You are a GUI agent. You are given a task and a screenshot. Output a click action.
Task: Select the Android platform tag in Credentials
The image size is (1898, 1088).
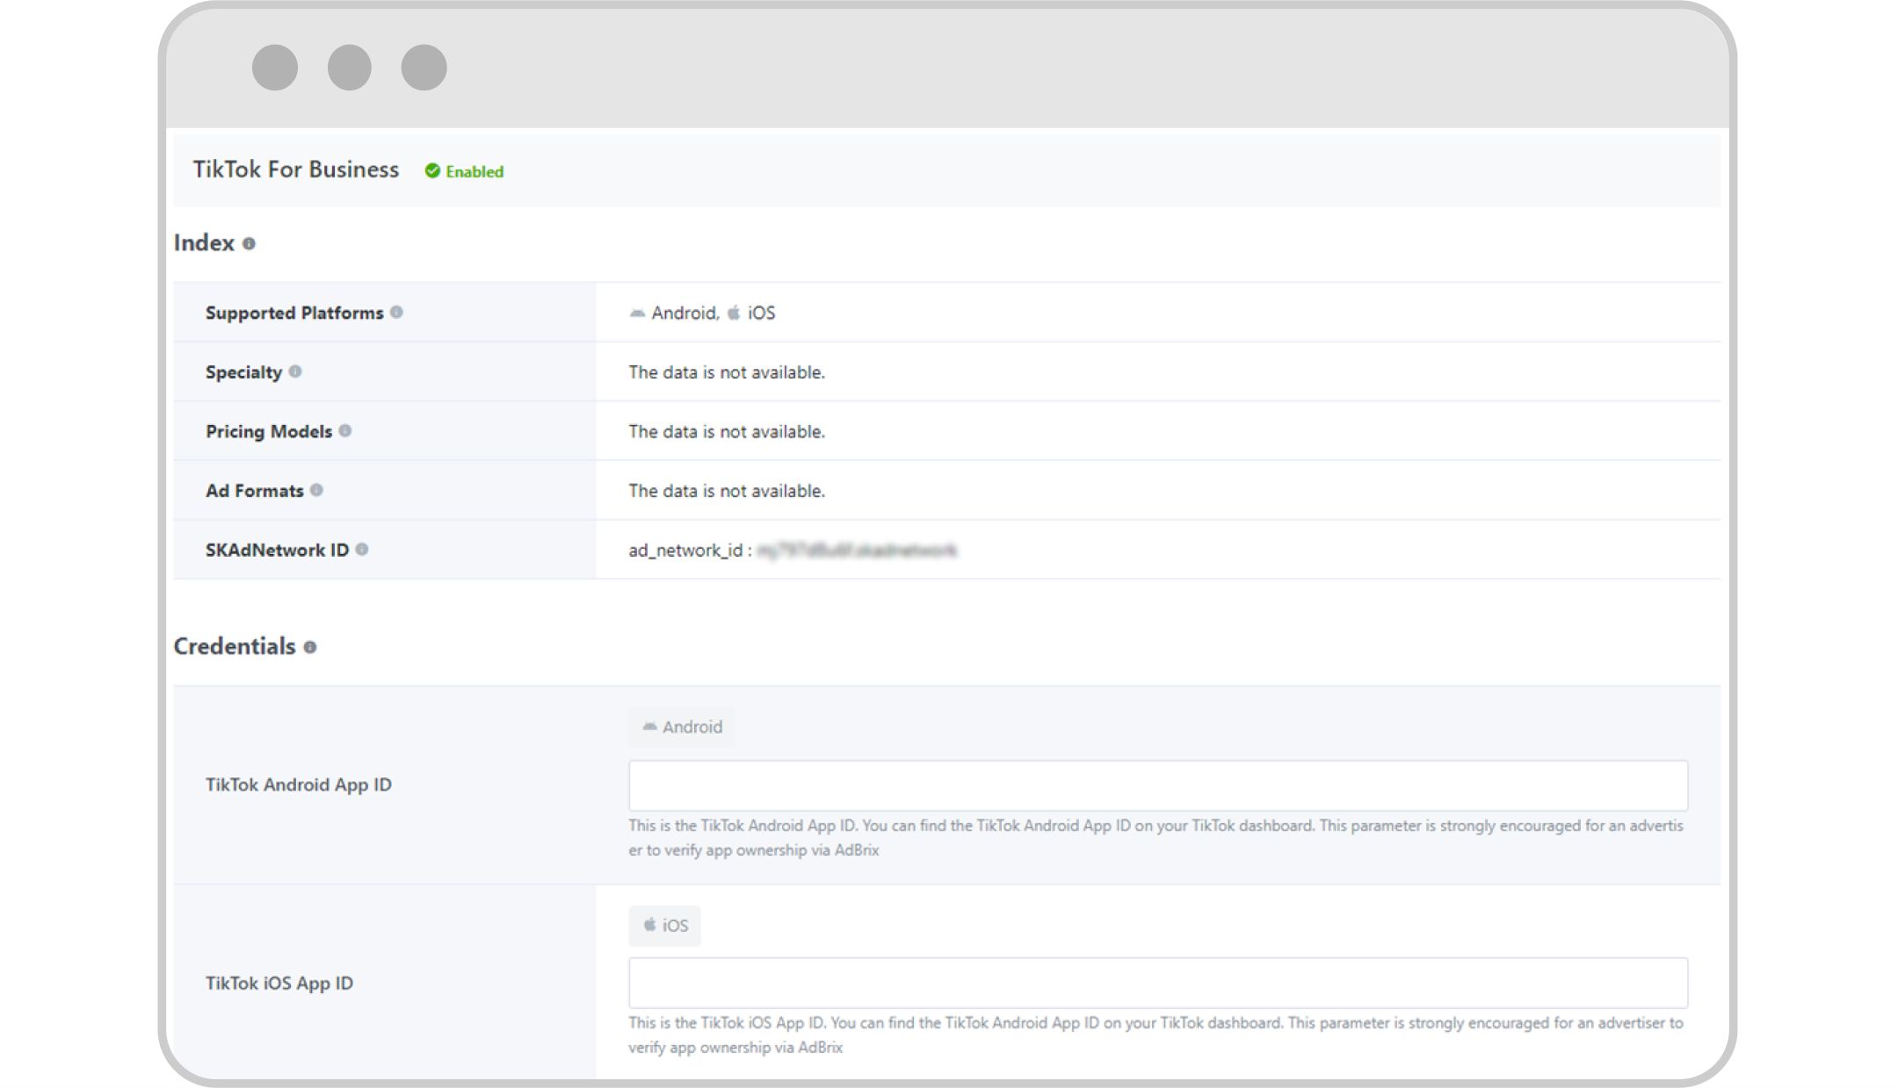(x=682, y=727)
